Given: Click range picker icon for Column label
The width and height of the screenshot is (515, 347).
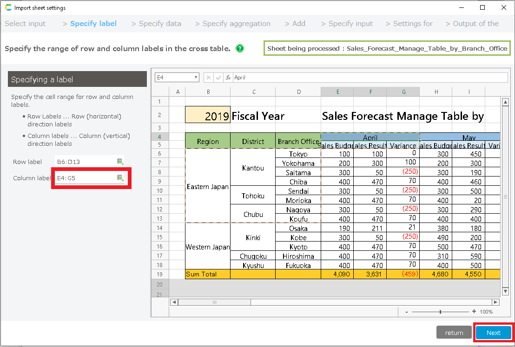Looking at the screenshot, I should [120, 178].
